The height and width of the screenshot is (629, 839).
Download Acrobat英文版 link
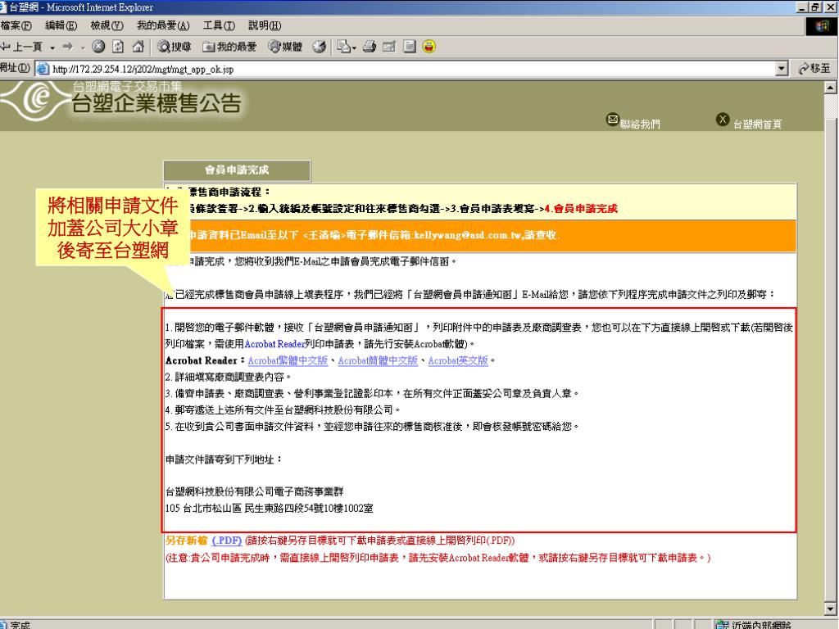pos(458,360)
